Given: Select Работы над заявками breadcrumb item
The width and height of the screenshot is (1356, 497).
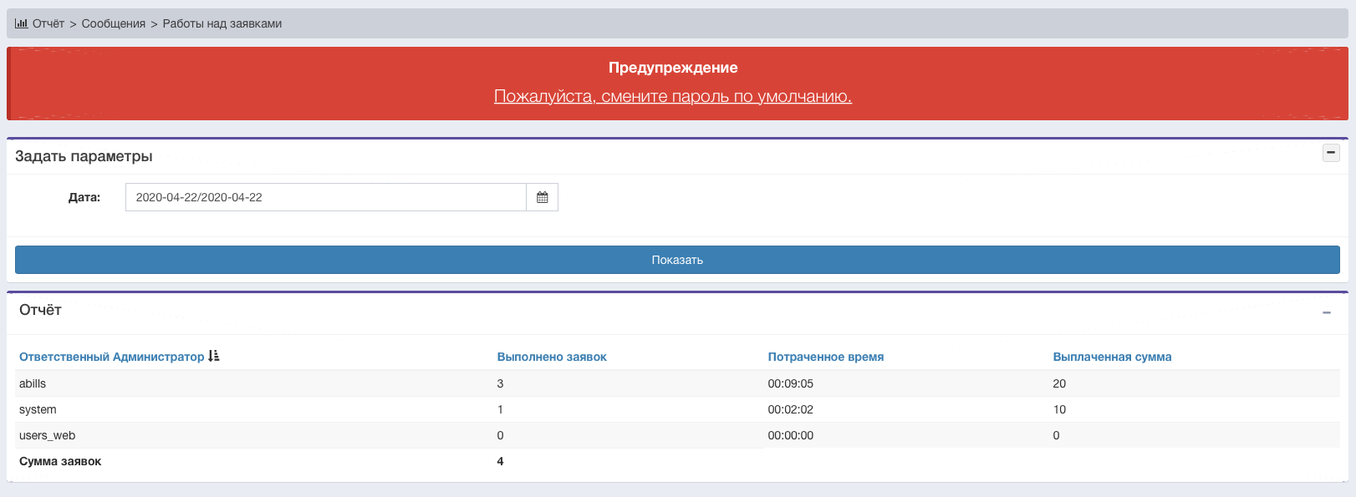Looking at the screenshot, I should (x=222, y=23).
